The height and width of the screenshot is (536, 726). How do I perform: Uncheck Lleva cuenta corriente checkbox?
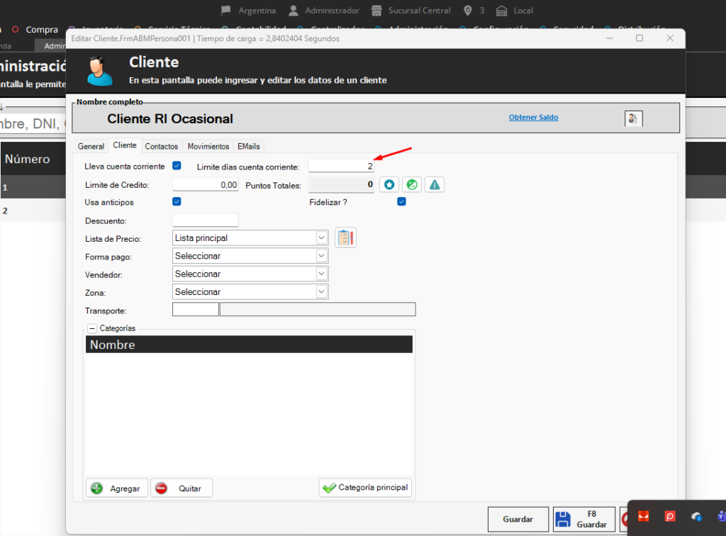click(177, 167)
